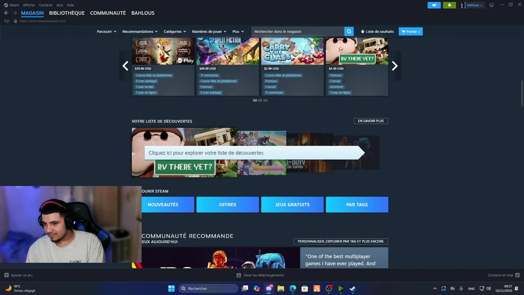Open the Jeux menu
This screenshot has width=524, height=295.
tap(60, 5)
